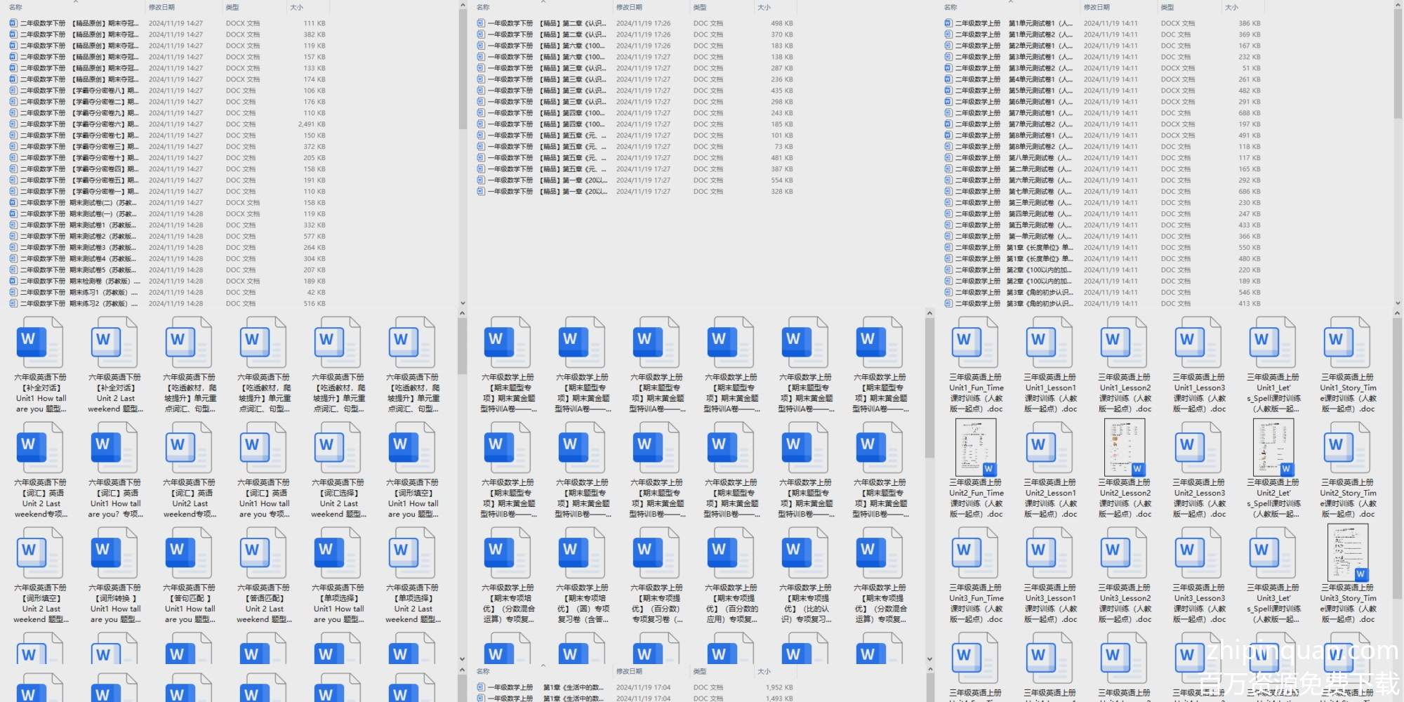Screen dimensions: 1404x702
Task: Select 二年级数学下册 期末检测卷 (苏教版) row
Action: 77,282
